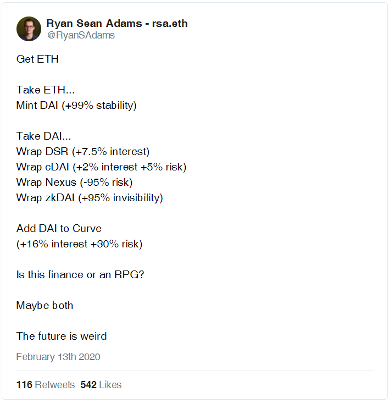View the 542 Likes list

(101, 384)
